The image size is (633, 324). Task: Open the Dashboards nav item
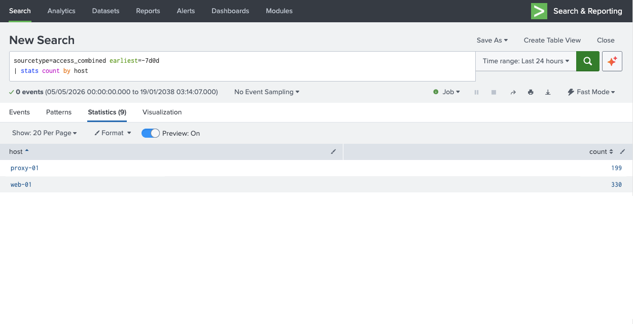pyautogui.click(x=230, y=11)
